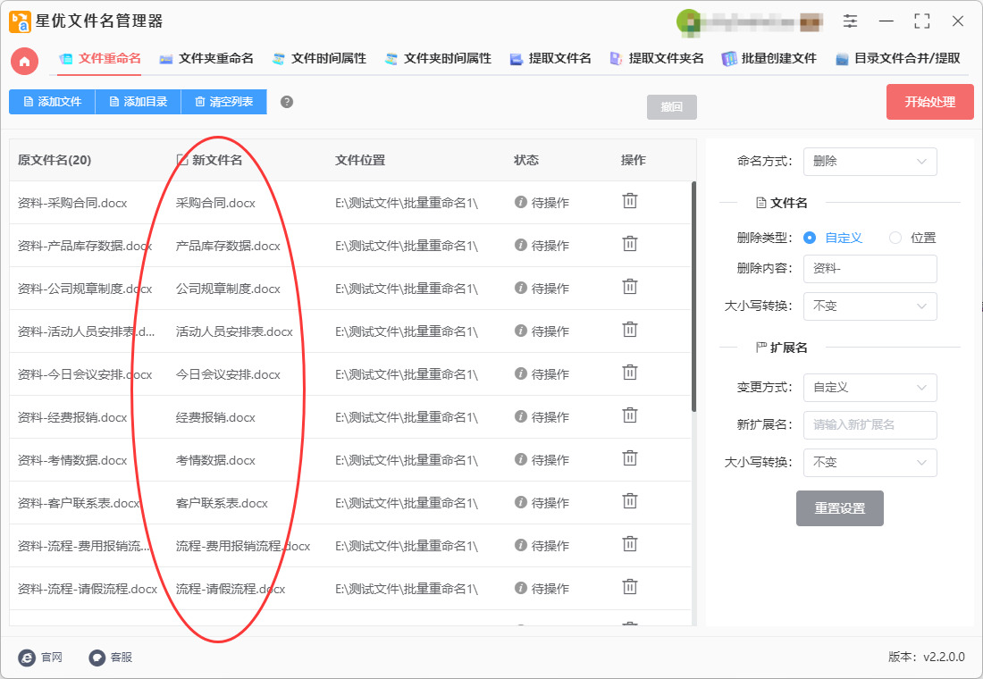Delete row 采购合同.docx with trash icon

(x=629, y=201)
